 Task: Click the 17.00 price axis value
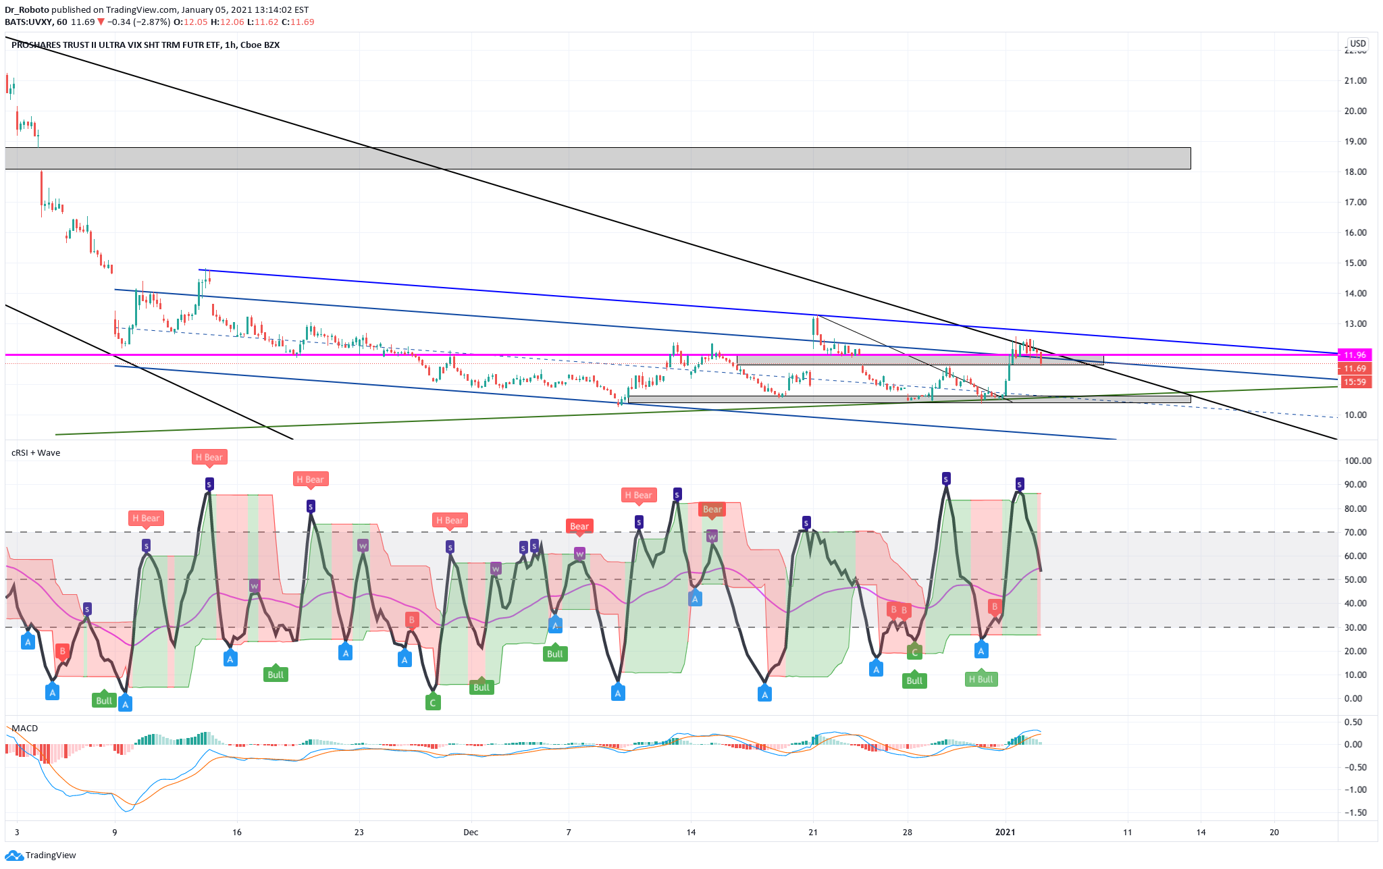point(1355,202)
